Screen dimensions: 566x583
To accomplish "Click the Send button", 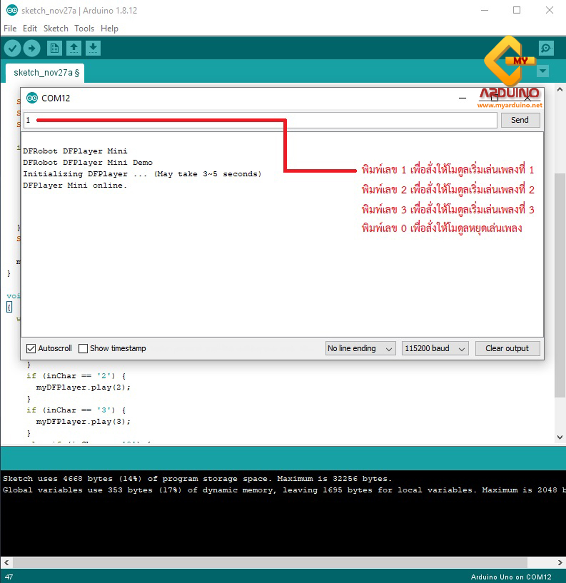I will 520,120.
